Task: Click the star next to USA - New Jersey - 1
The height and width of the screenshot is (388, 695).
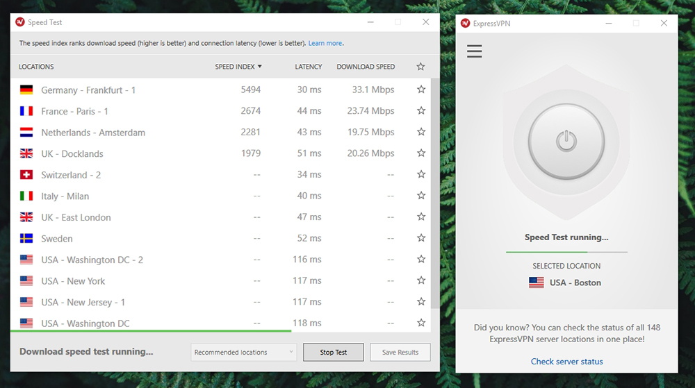Action: point(421,302)
